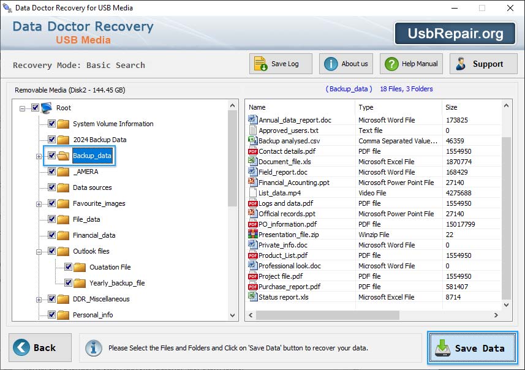Toggle the 2024 Backup Data checkbox

[x=51, y=139]
